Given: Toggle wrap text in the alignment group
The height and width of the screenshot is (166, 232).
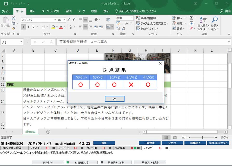Looking at the screenshot, I should (x=108, y=20).
